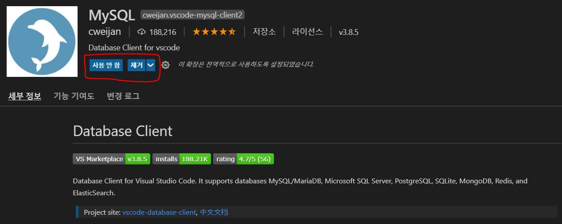Click the rating 4.7/5 (56) badge
Image resolution: width=562 pixels, height=224 pixels.
point(243,159)
